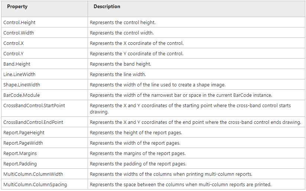The image size is (306, 191).
Task: Select the Report.Margins property cell
Action: (20, 154)
